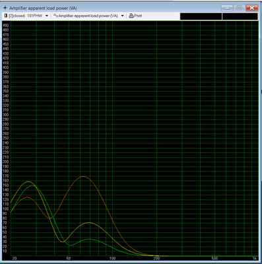The height and width of the screenshot is (264, 262).
Task: Maximize the graph window
Action: click(x=240, y=8)
